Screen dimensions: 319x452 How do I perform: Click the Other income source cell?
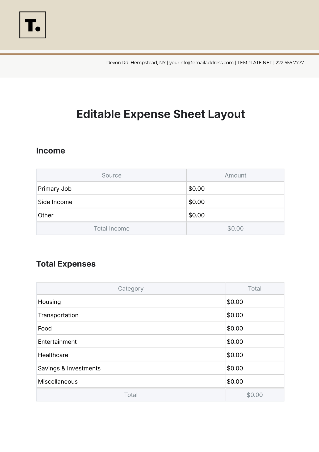111,215
